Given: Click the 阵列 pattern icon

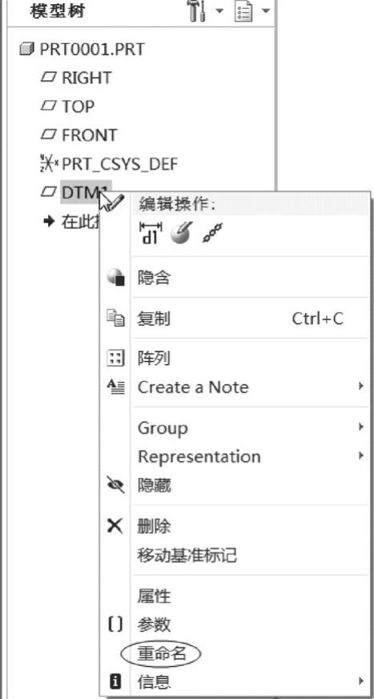Looking at the screenshot, I should (116, 359).
